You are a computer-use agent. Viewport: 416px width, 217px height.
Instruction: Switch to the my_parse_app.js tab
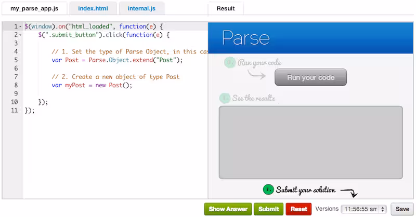point(34,8)
